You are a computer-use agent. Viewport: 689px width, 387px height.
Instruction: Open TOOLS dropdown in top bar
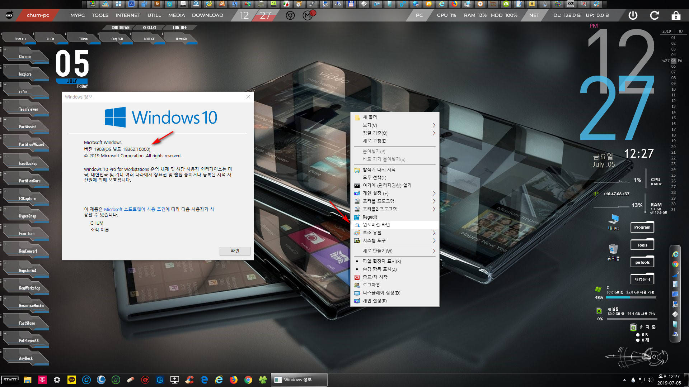pos(100,15)
